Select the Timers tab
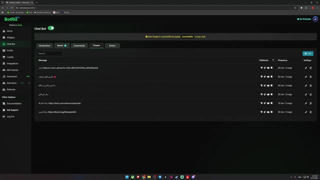This screenshot has width=320, height=180. [x=96, y=45]
